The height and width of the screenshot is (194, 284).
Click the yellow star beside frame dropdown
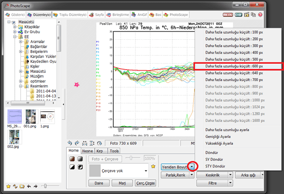coord(153,167)
